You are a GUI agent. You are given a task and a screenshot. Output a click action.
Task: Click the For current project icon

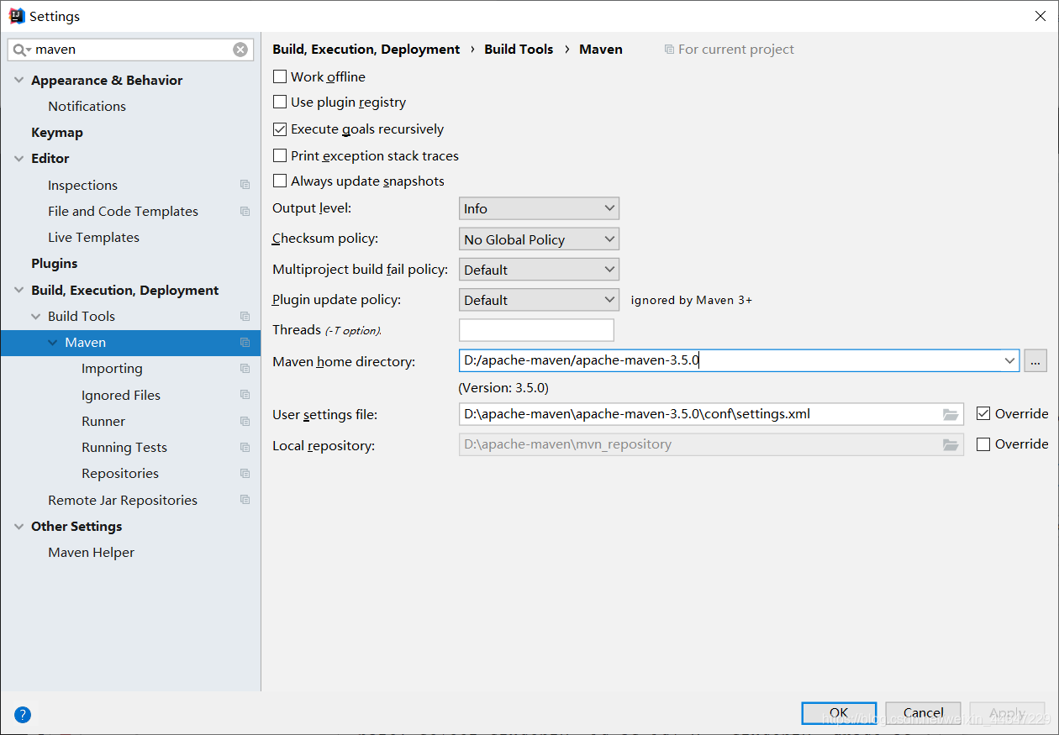[x=669, y=50]
